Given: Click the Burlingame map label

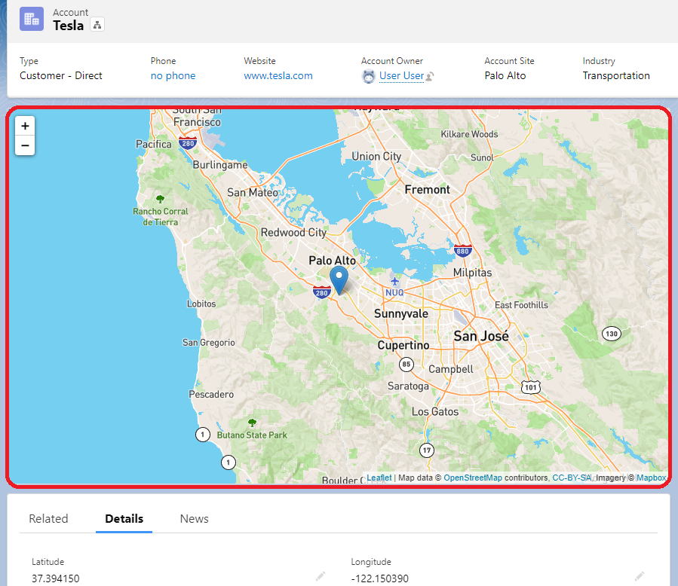Looking at the screenshot, I should 220,165.
